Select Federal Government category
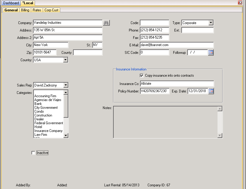 (49, 123)
